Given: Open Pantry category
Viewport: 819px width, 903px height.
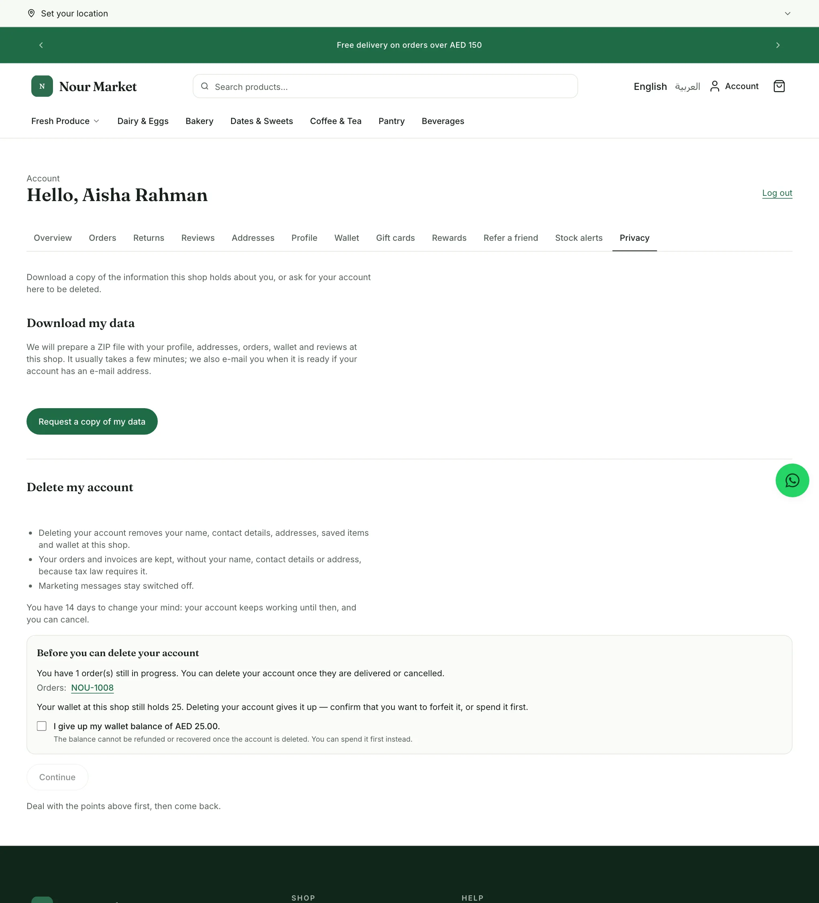Looking at the screenshot, I should click(391, 121).
